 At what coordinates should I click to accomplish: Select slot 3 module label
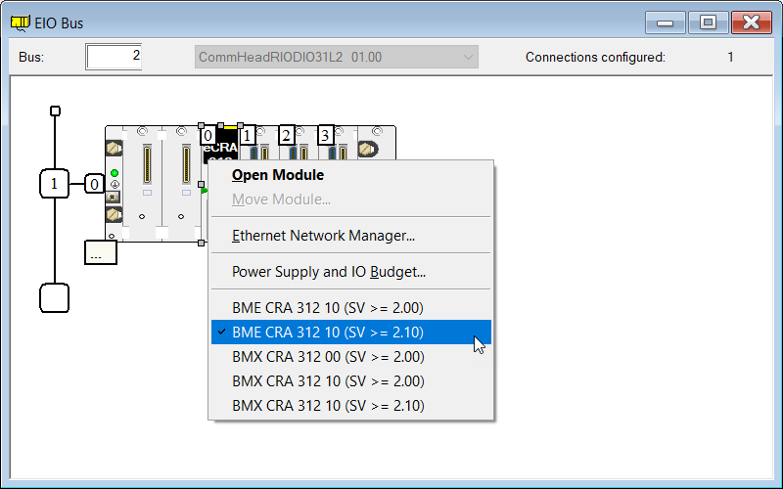click(x=326, y=135)
